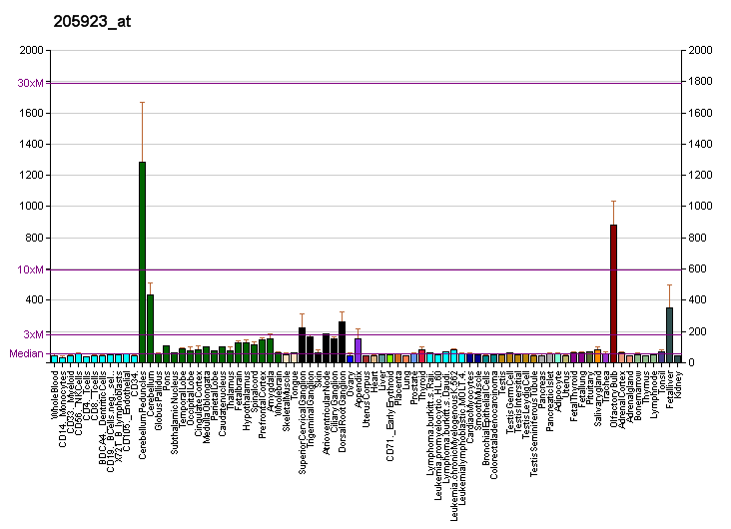Click the green Amygdala bar
This screenshot has width=731, height=529.
[x=270, y=349]
